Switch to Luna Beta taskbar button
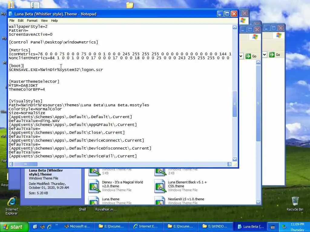The image size is (310, 232). 250,227
